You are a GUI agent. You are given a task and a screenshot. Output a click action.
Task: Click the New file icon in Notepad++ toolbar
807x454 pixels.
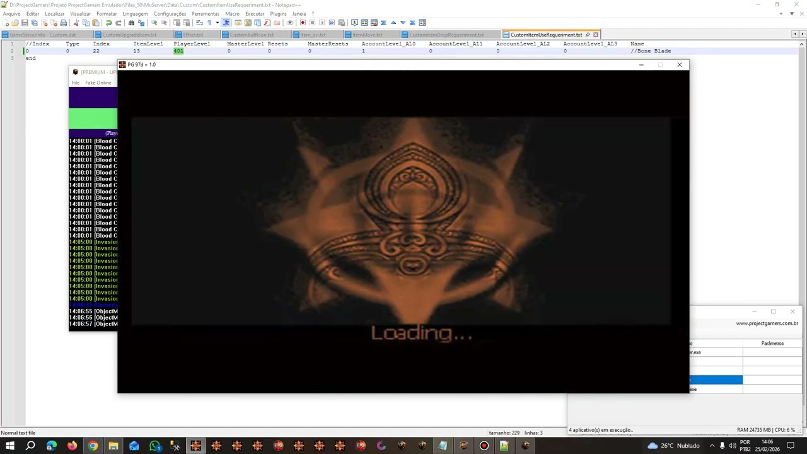pyautogui.click(x=6, y=23)
